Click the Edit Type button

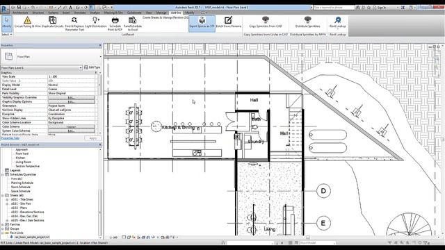pos(92,67)
